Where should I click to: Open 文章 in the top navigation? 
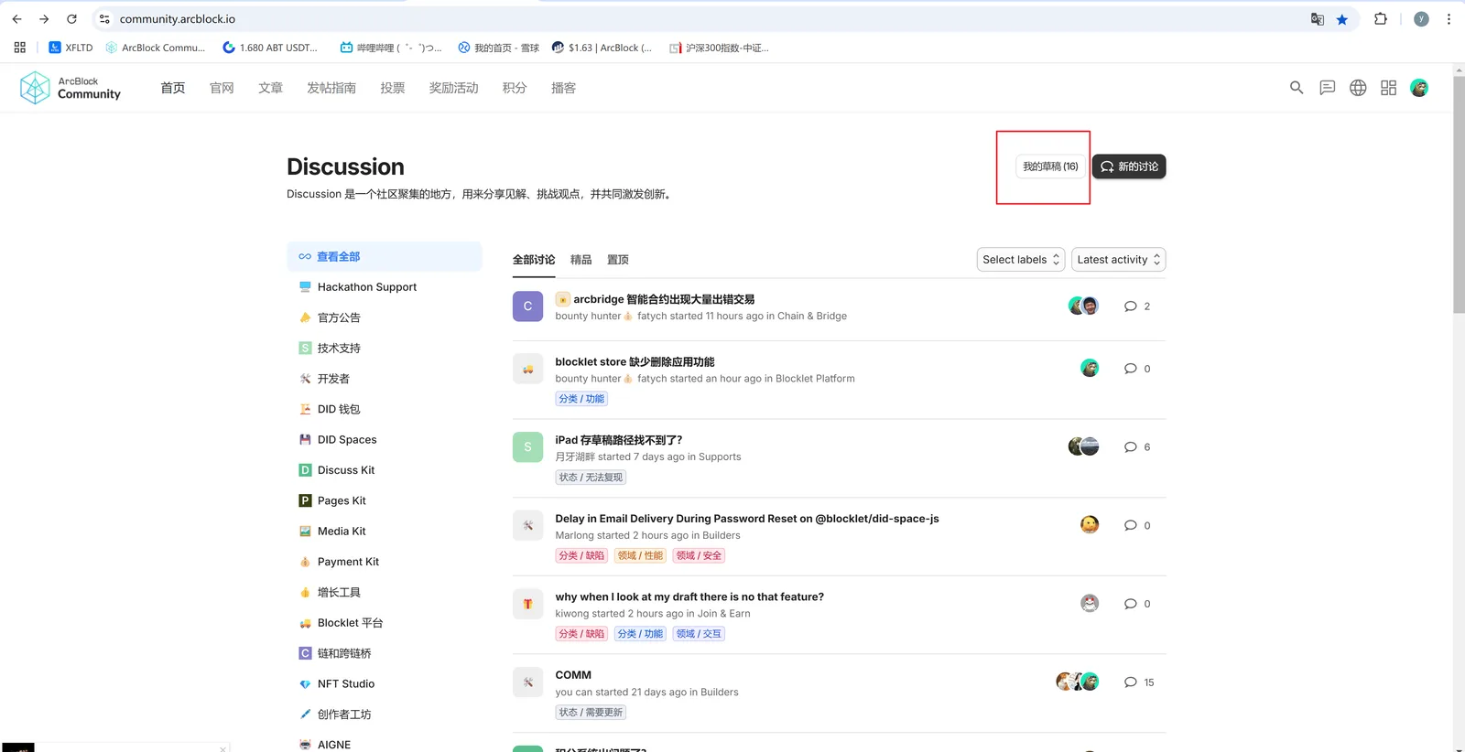click(270, 88)
